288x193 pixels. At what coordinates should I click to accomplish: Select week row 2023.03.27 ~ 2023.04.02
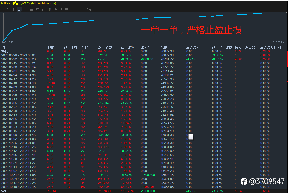point(144,91)
